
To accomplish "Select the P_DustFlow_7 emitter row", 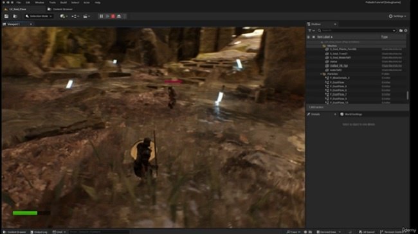I will click(x=357, y=94).
